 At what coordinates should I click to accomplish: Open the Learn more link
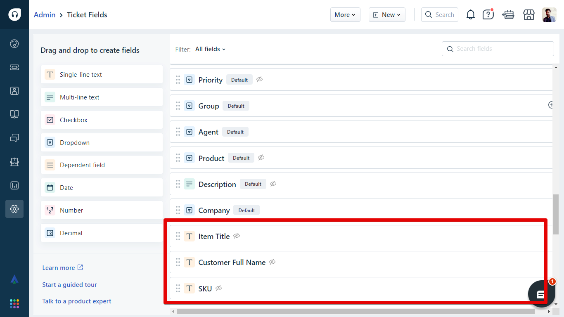[63, 267]
